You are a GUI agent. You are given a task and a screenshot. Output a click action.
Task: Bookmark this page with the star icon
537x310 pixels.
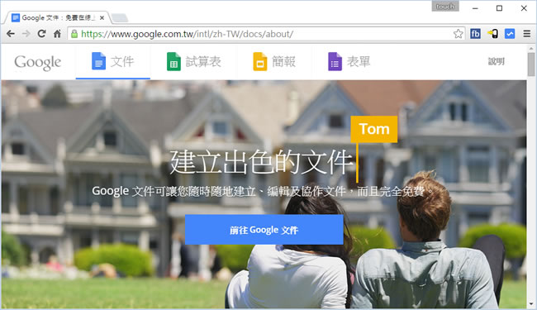click(458, 34)
